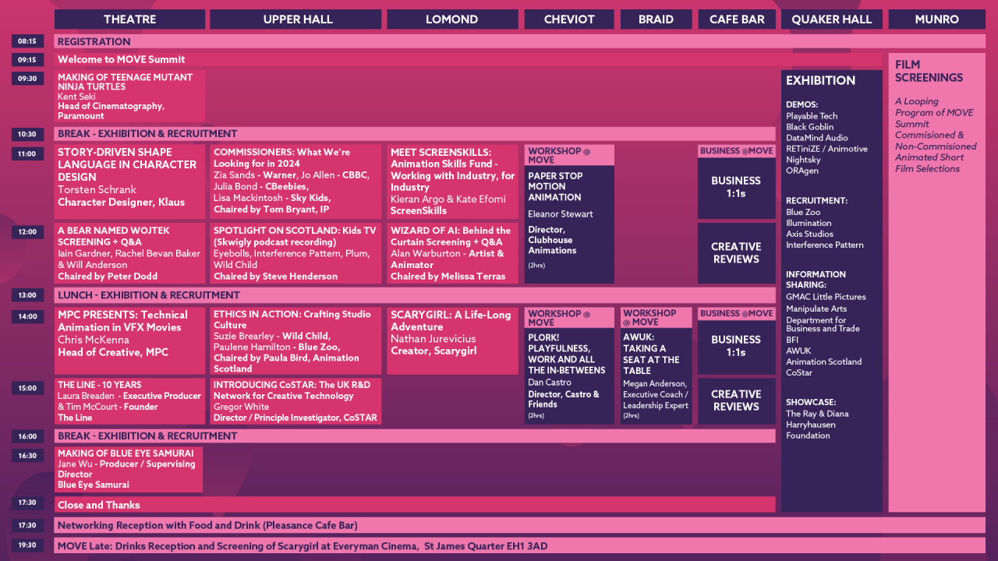Select the CAFE BAR column header
The width and height of the screenshot is (998, 561).
[x=737, y=19]
